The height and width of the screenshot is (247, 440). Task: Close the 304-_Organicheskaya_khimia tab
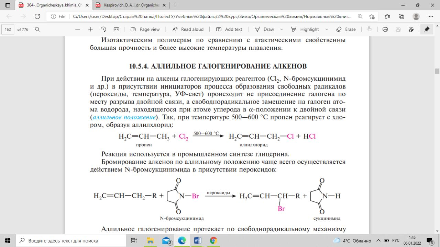[x=87, y=5]
